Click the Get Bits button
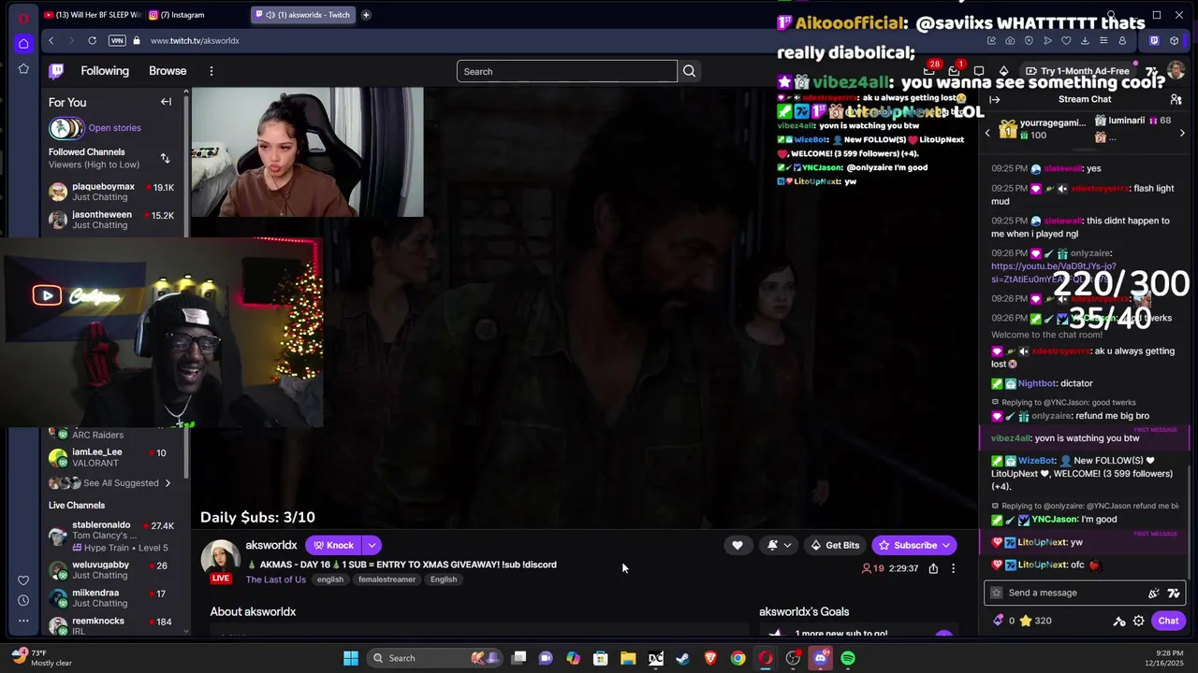This screenshot has width=1198, height=673. (x=835, y=545)
